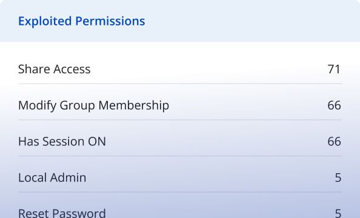Click the divider line under Local Admin
The height and width of the screenshot is (218, 360).
tap(180, 192)
